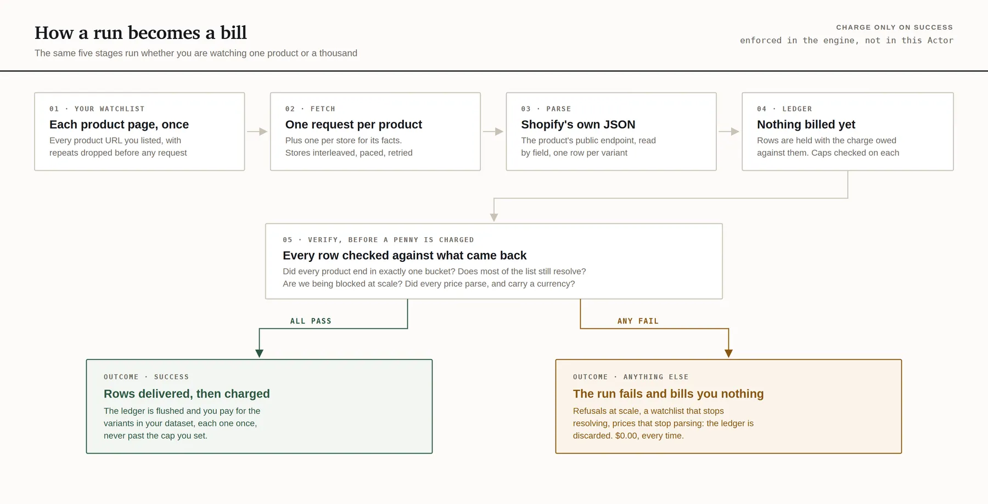This screenshot has height=504, width=988.
Task: Click the "OUTCOME · ANYTHING ELSE" label
Action: (631, 377)
